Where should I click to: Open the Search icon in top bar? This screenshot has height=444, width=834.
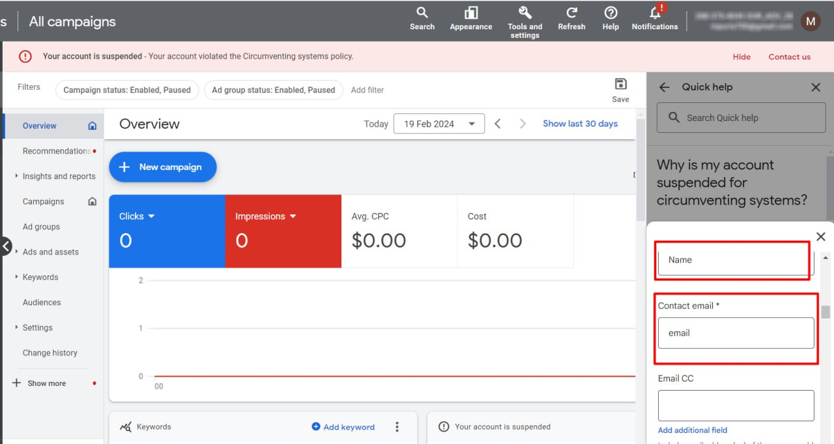pos(422,13)
